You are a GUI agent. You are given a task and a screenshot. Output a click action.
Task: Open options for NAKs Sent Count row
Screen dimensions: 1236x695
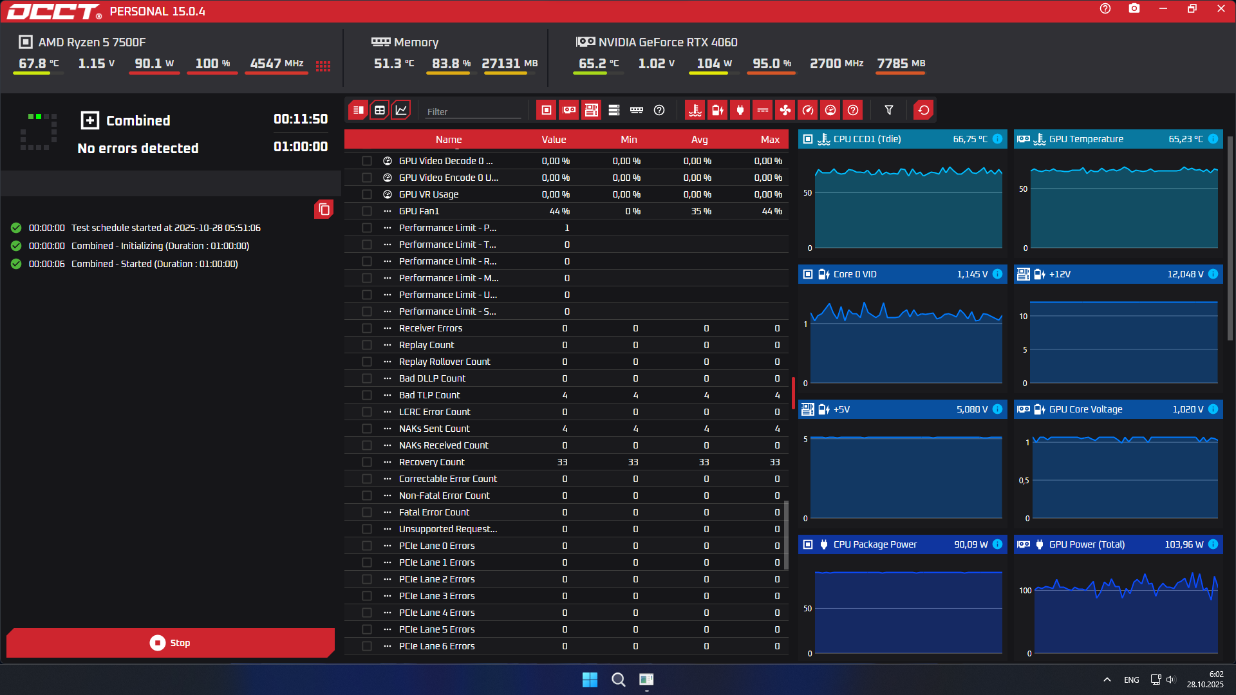388,429
